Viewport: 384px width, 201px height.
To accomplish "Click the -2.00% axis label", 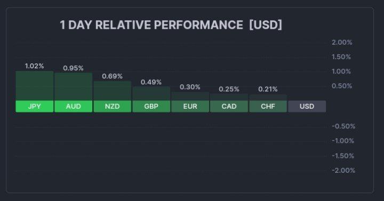I will click(343, 171).
